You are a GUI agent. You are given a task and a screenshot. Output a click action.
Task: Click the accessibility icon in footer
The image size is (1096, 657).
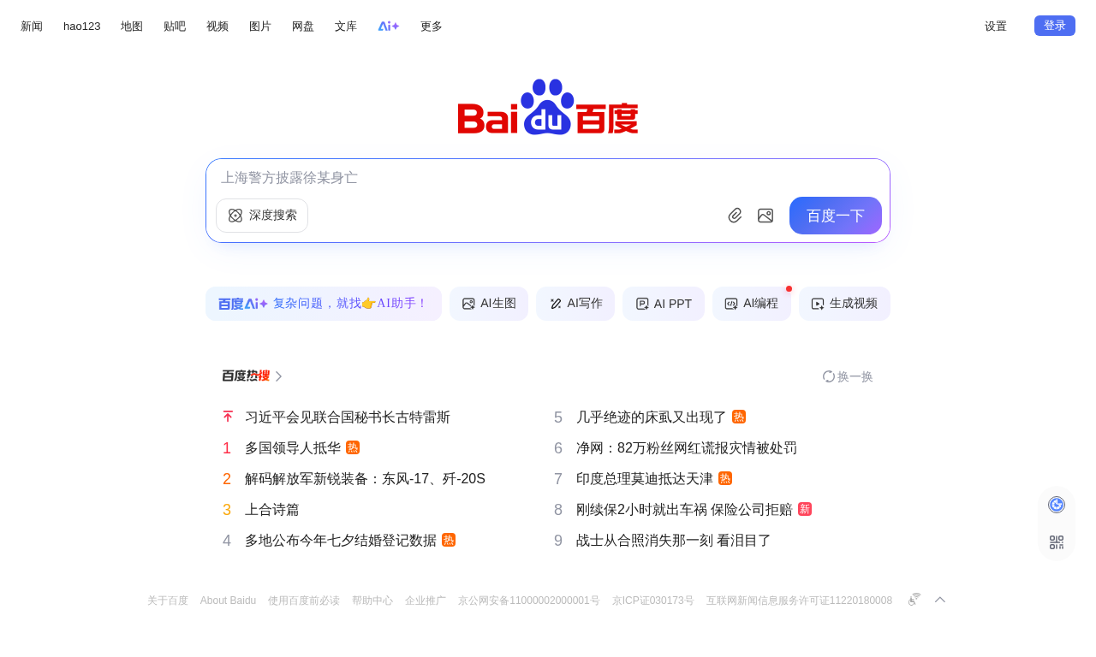pyautogui.click(x=914, y=600)
